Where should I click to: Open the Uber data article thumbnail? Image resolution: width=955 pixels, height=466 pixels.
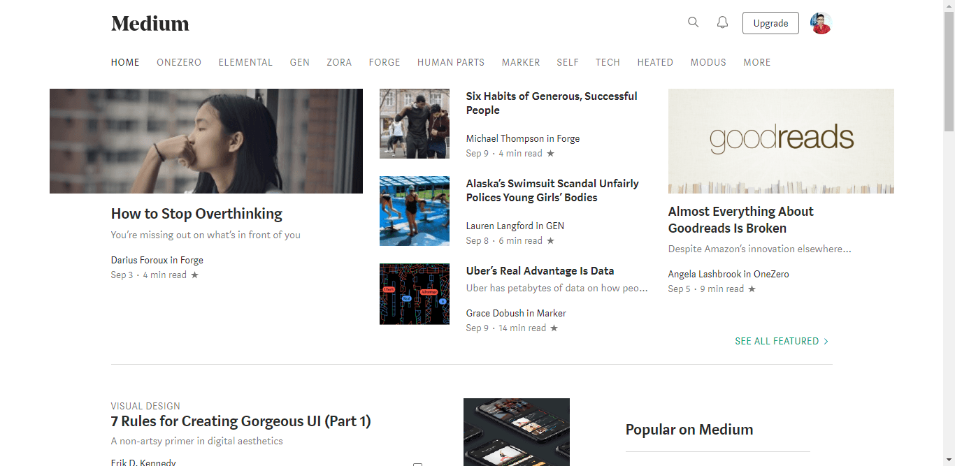click(x=415, y=294)
